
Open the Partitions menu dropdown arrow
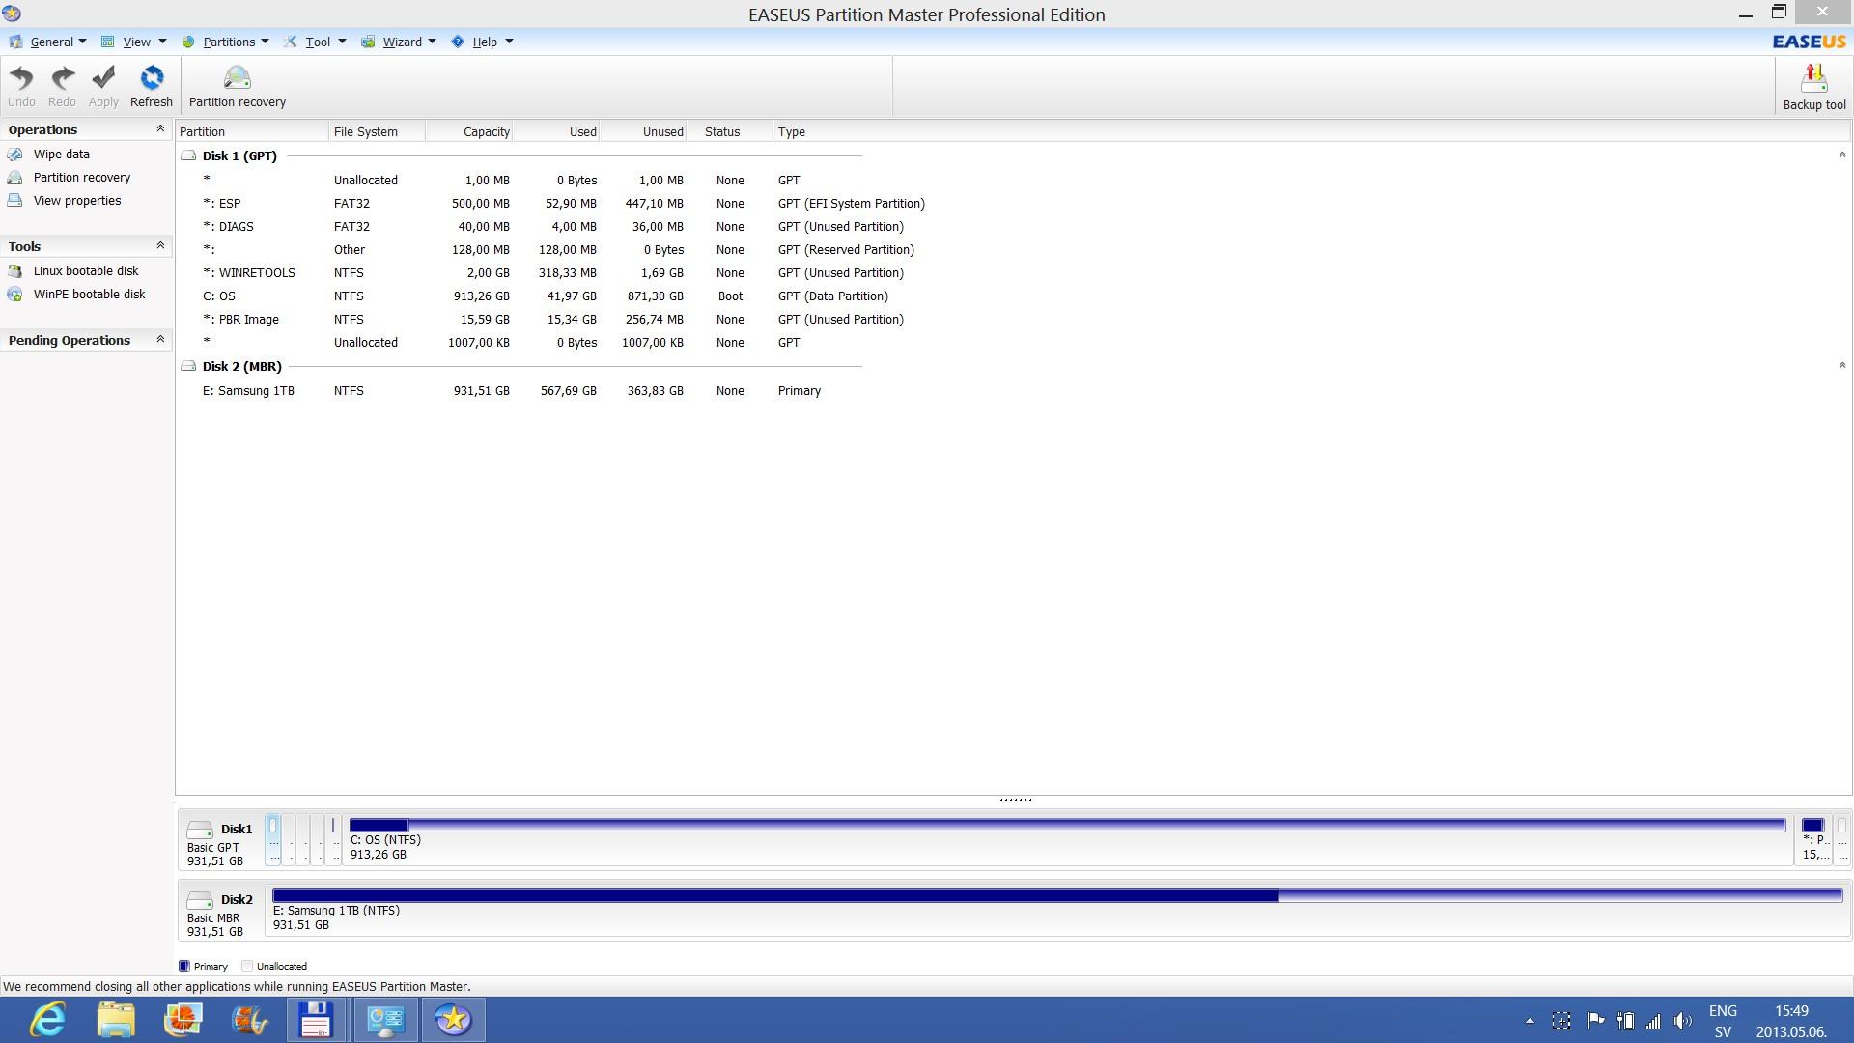265,42
